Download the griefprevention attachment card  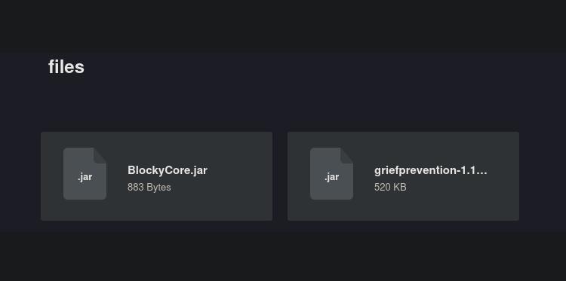[403, 176]
